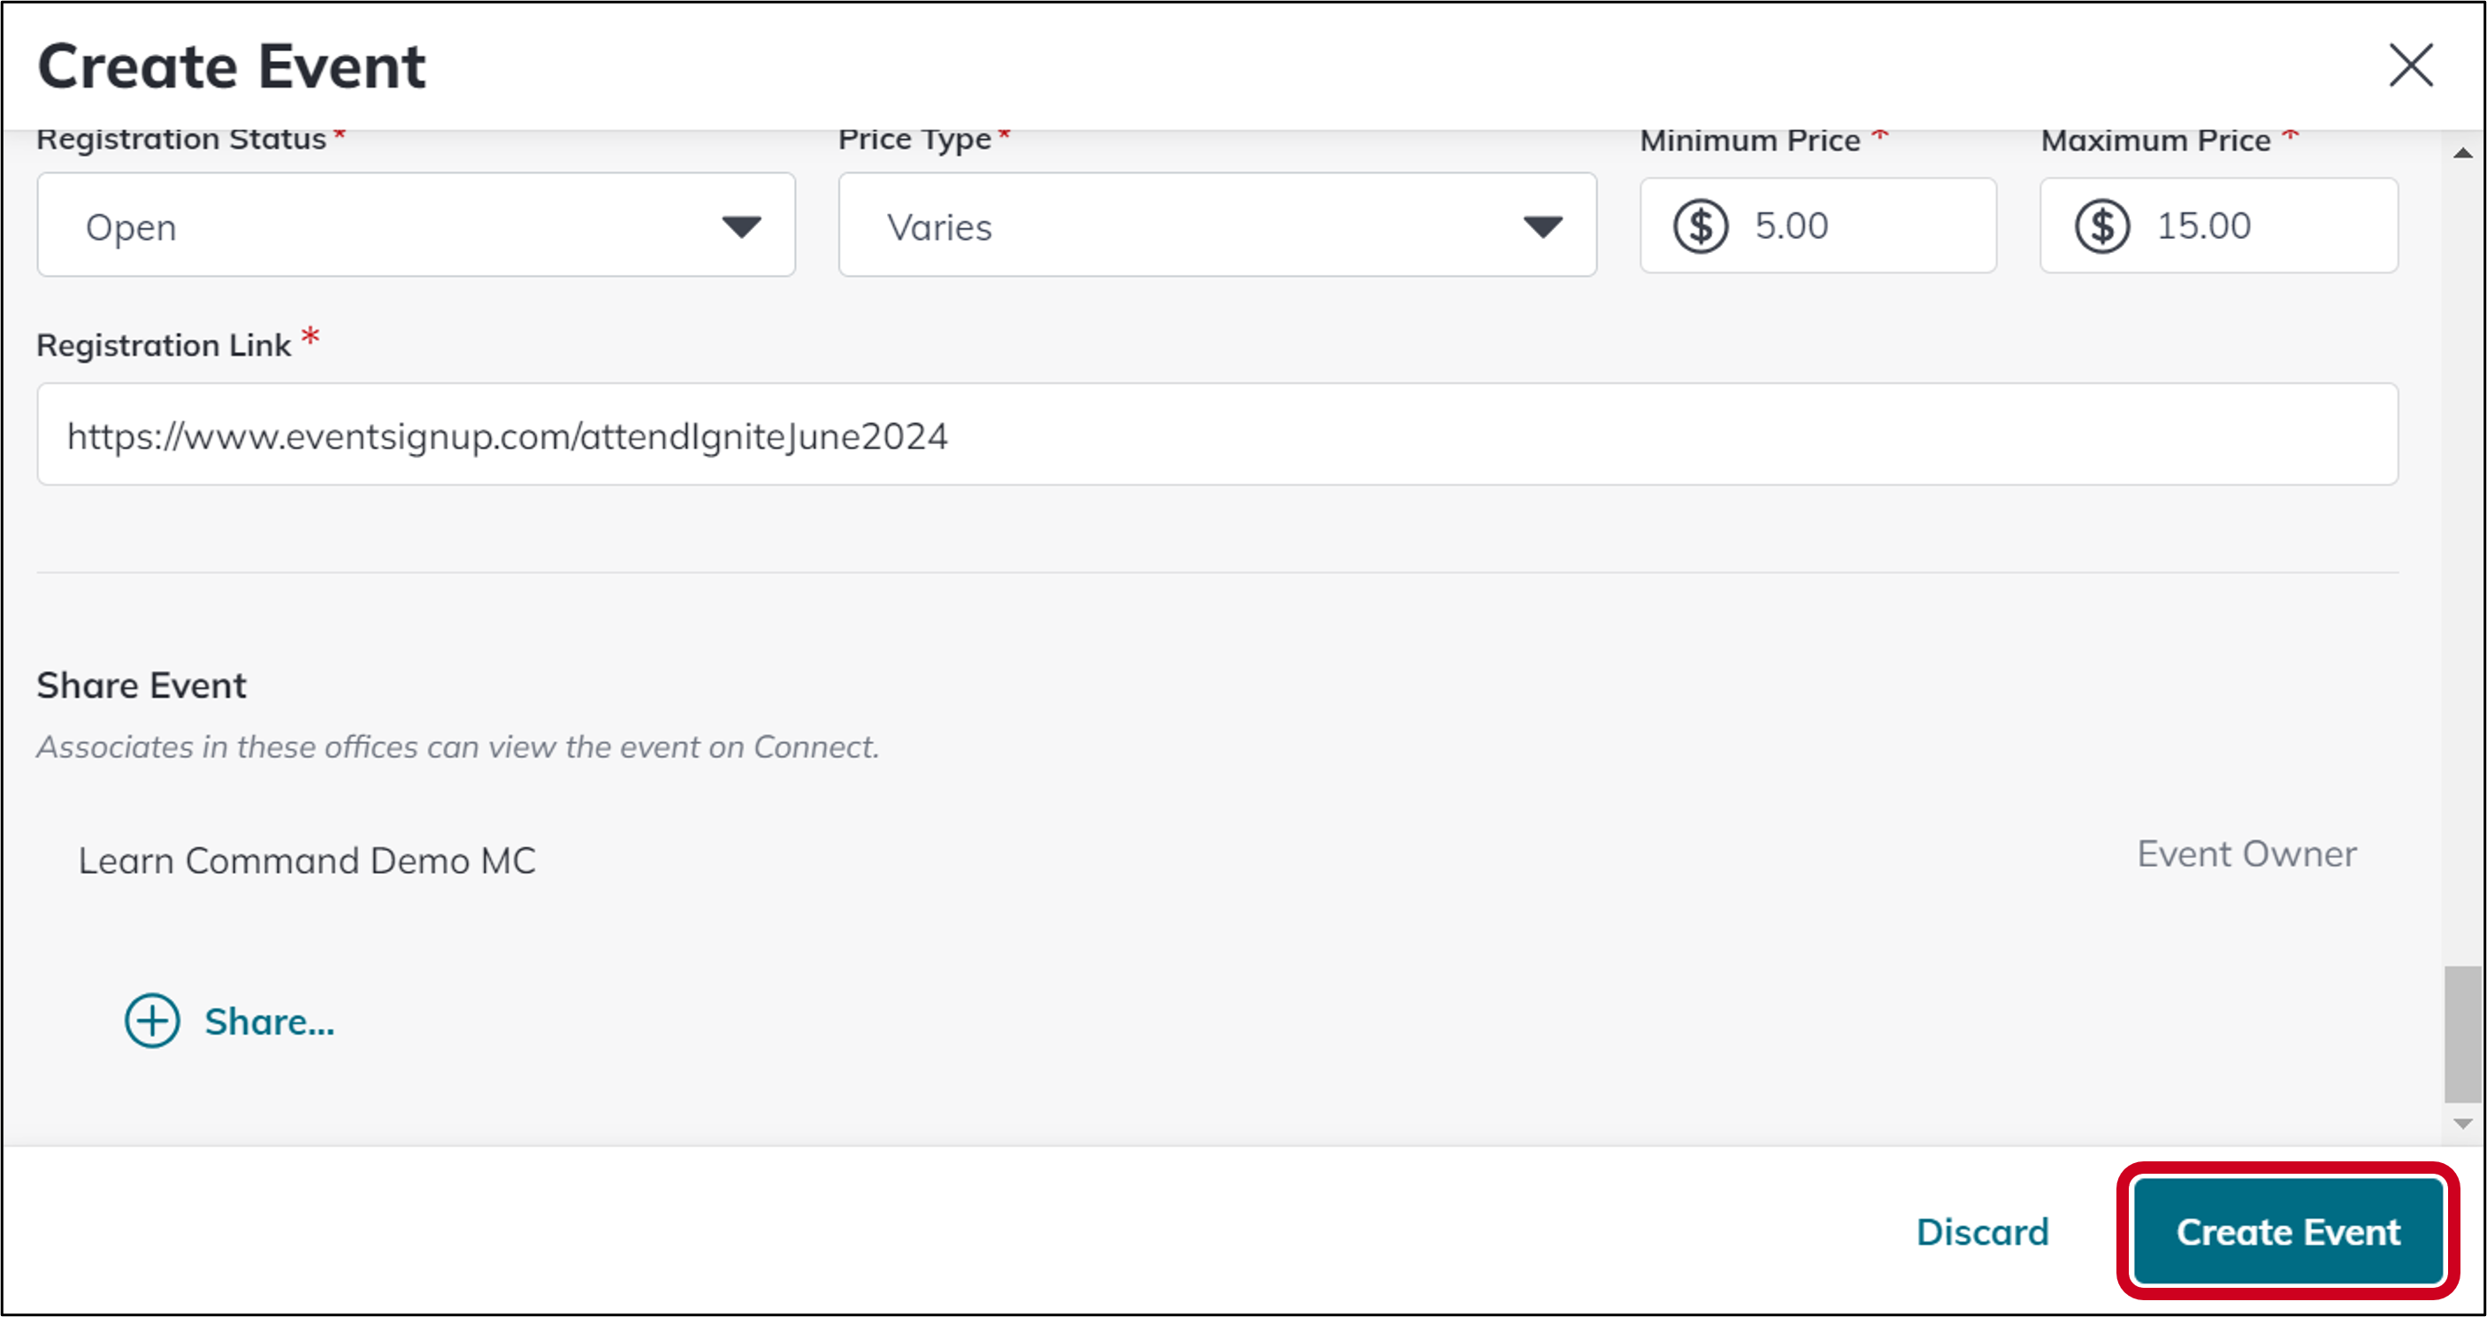The width and height of the screenshot is (2487, 1317).
Task: Click the Discard link
Action: pos(1981,1231)
